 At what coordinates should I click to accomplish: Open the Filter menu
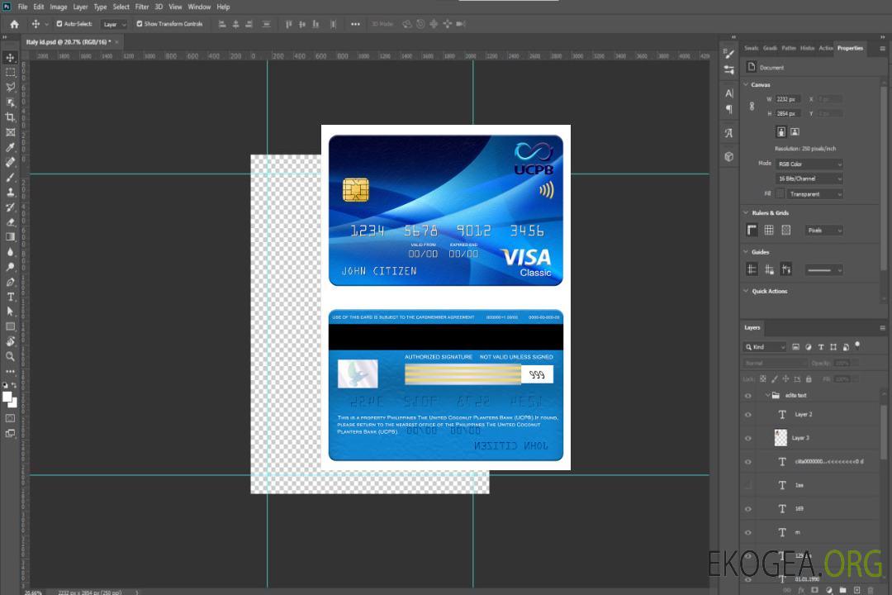[x=142, y=7]
